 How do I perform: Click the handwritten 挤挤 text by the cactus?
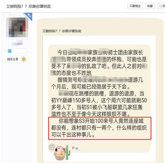[x=76, y=148]
